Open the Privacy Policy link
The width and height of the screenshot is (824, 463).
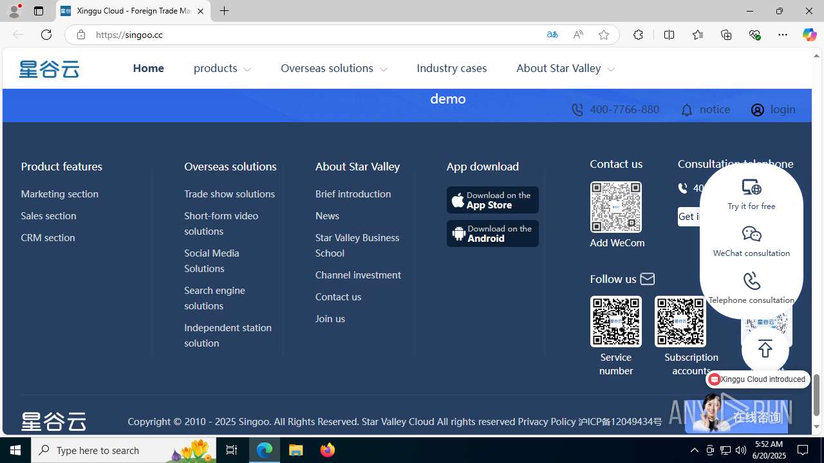tap(547, 421)
